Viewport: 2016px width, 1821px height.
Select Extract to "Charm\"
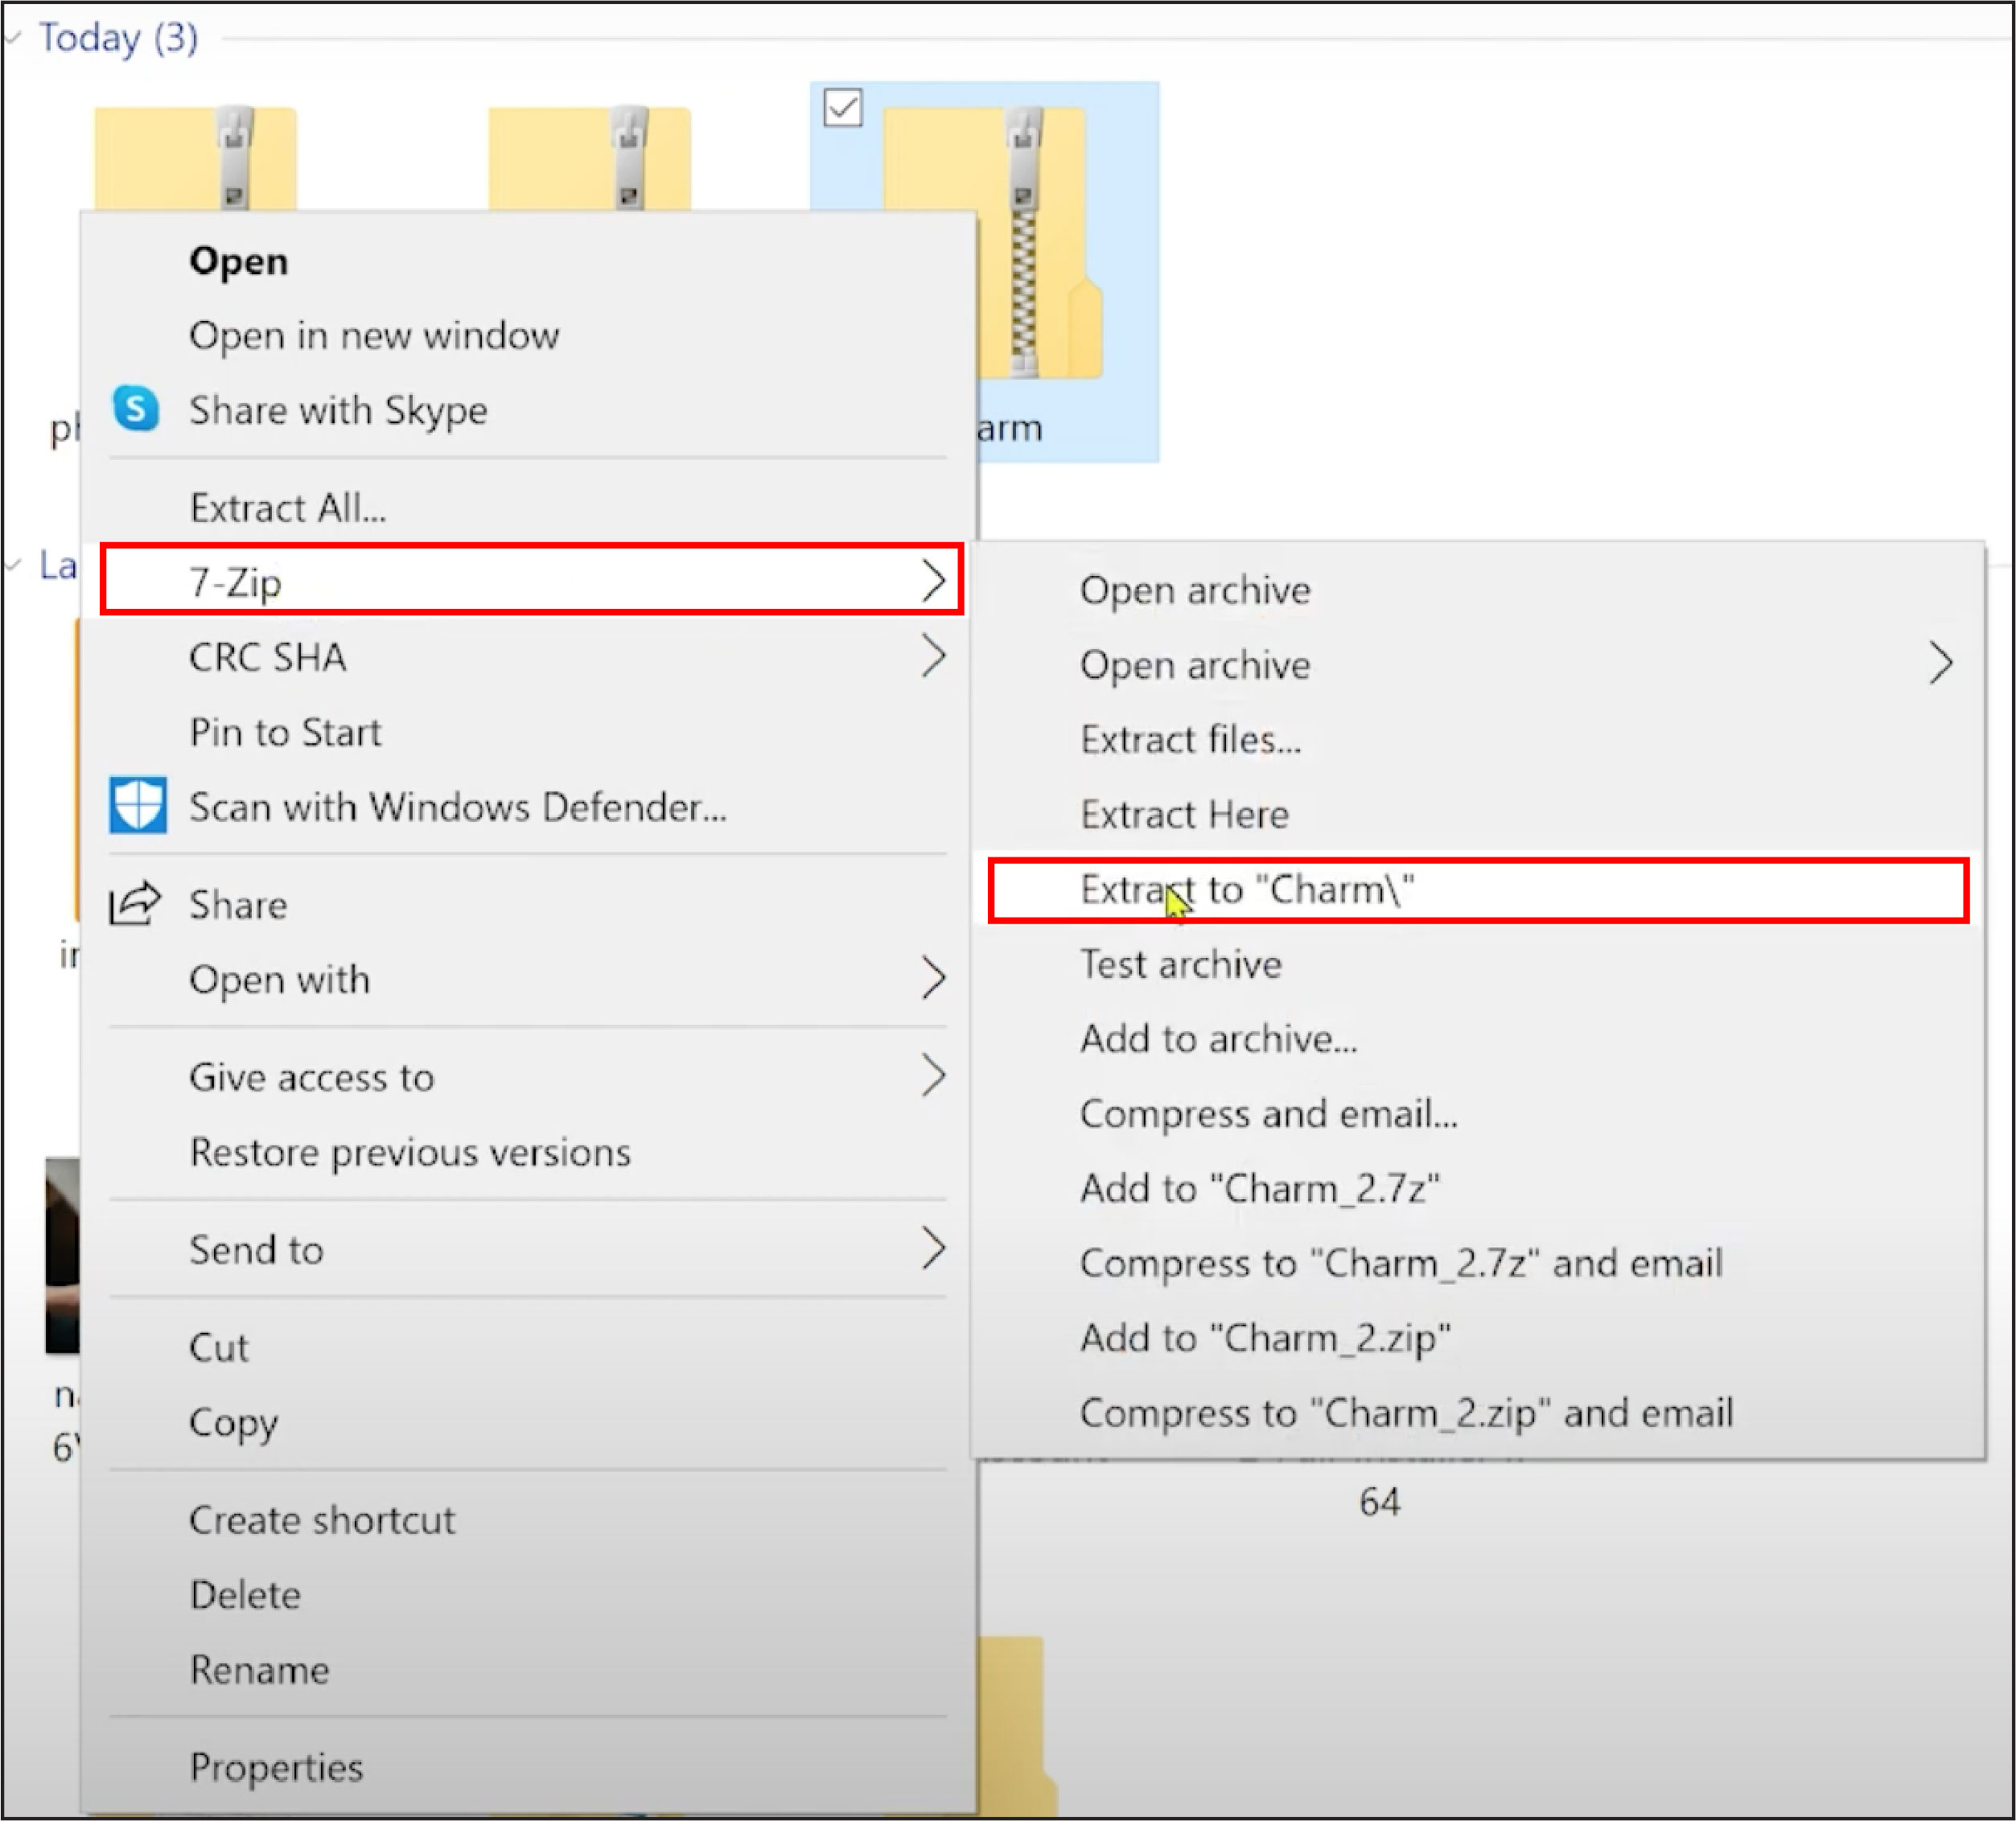pyautogui.click(x=1478, y=889)
